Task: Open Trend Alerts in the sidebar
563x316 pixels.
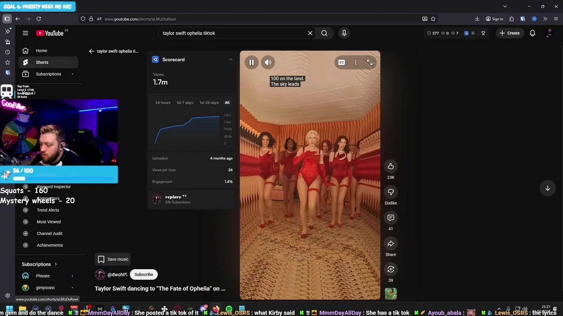Action: [x=48, y=210]
